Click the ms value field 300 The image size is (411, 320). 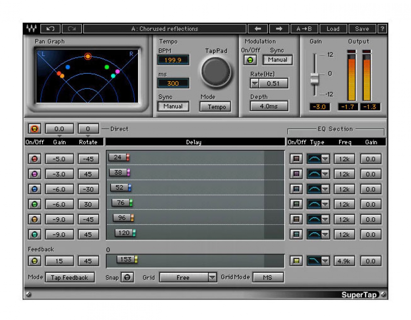173,83
